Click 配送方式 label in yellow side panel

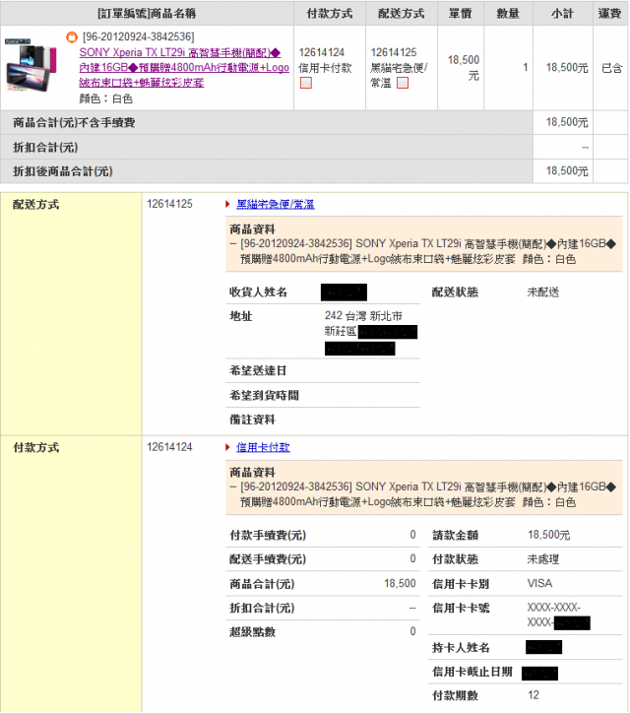click(35, 204)
